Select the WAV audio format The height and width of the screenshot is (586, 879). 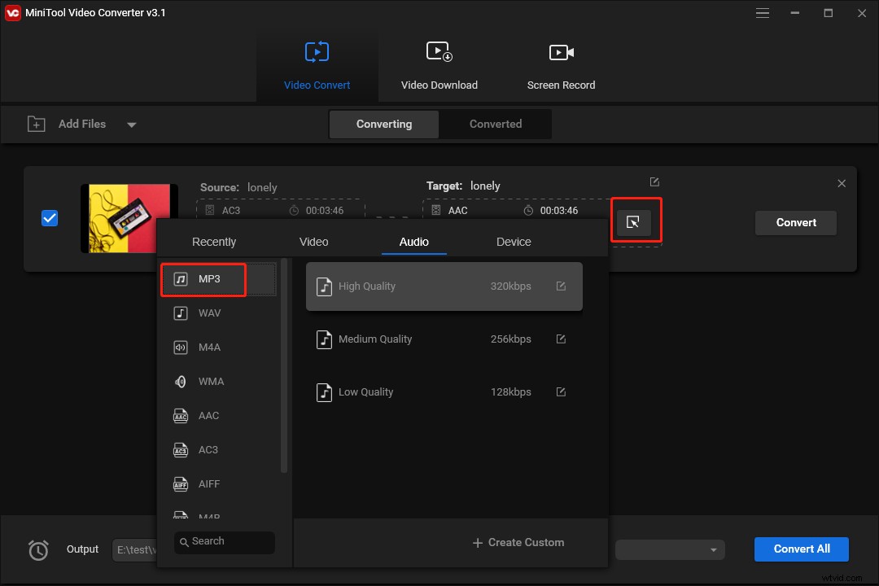(208, 313)
